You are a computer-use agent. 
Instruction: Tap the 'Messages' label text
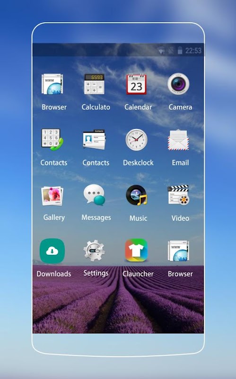point(96,217)
